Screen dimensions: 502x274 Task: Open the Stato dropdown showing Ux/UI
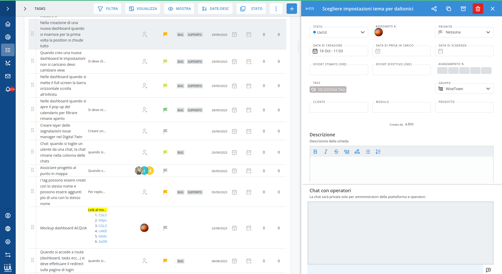tap(339, 32)
